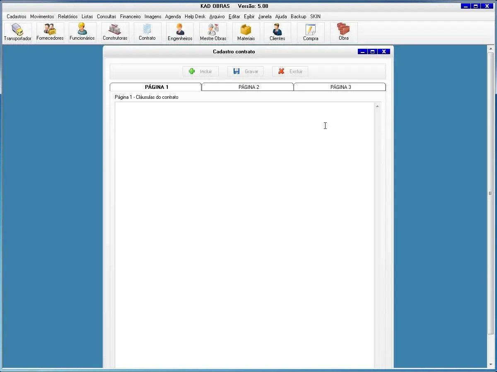The height and width of the screenshot is (372, 497).
Task: Open the Financeiro menu
Action: point(130,17)
